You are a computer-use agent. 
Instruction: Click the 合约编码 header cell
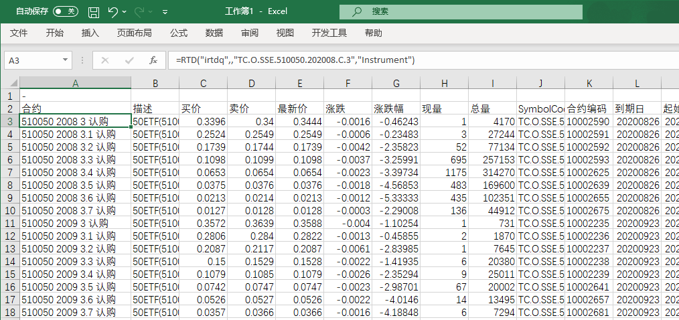pyautogui.click(x=589, y=108)
